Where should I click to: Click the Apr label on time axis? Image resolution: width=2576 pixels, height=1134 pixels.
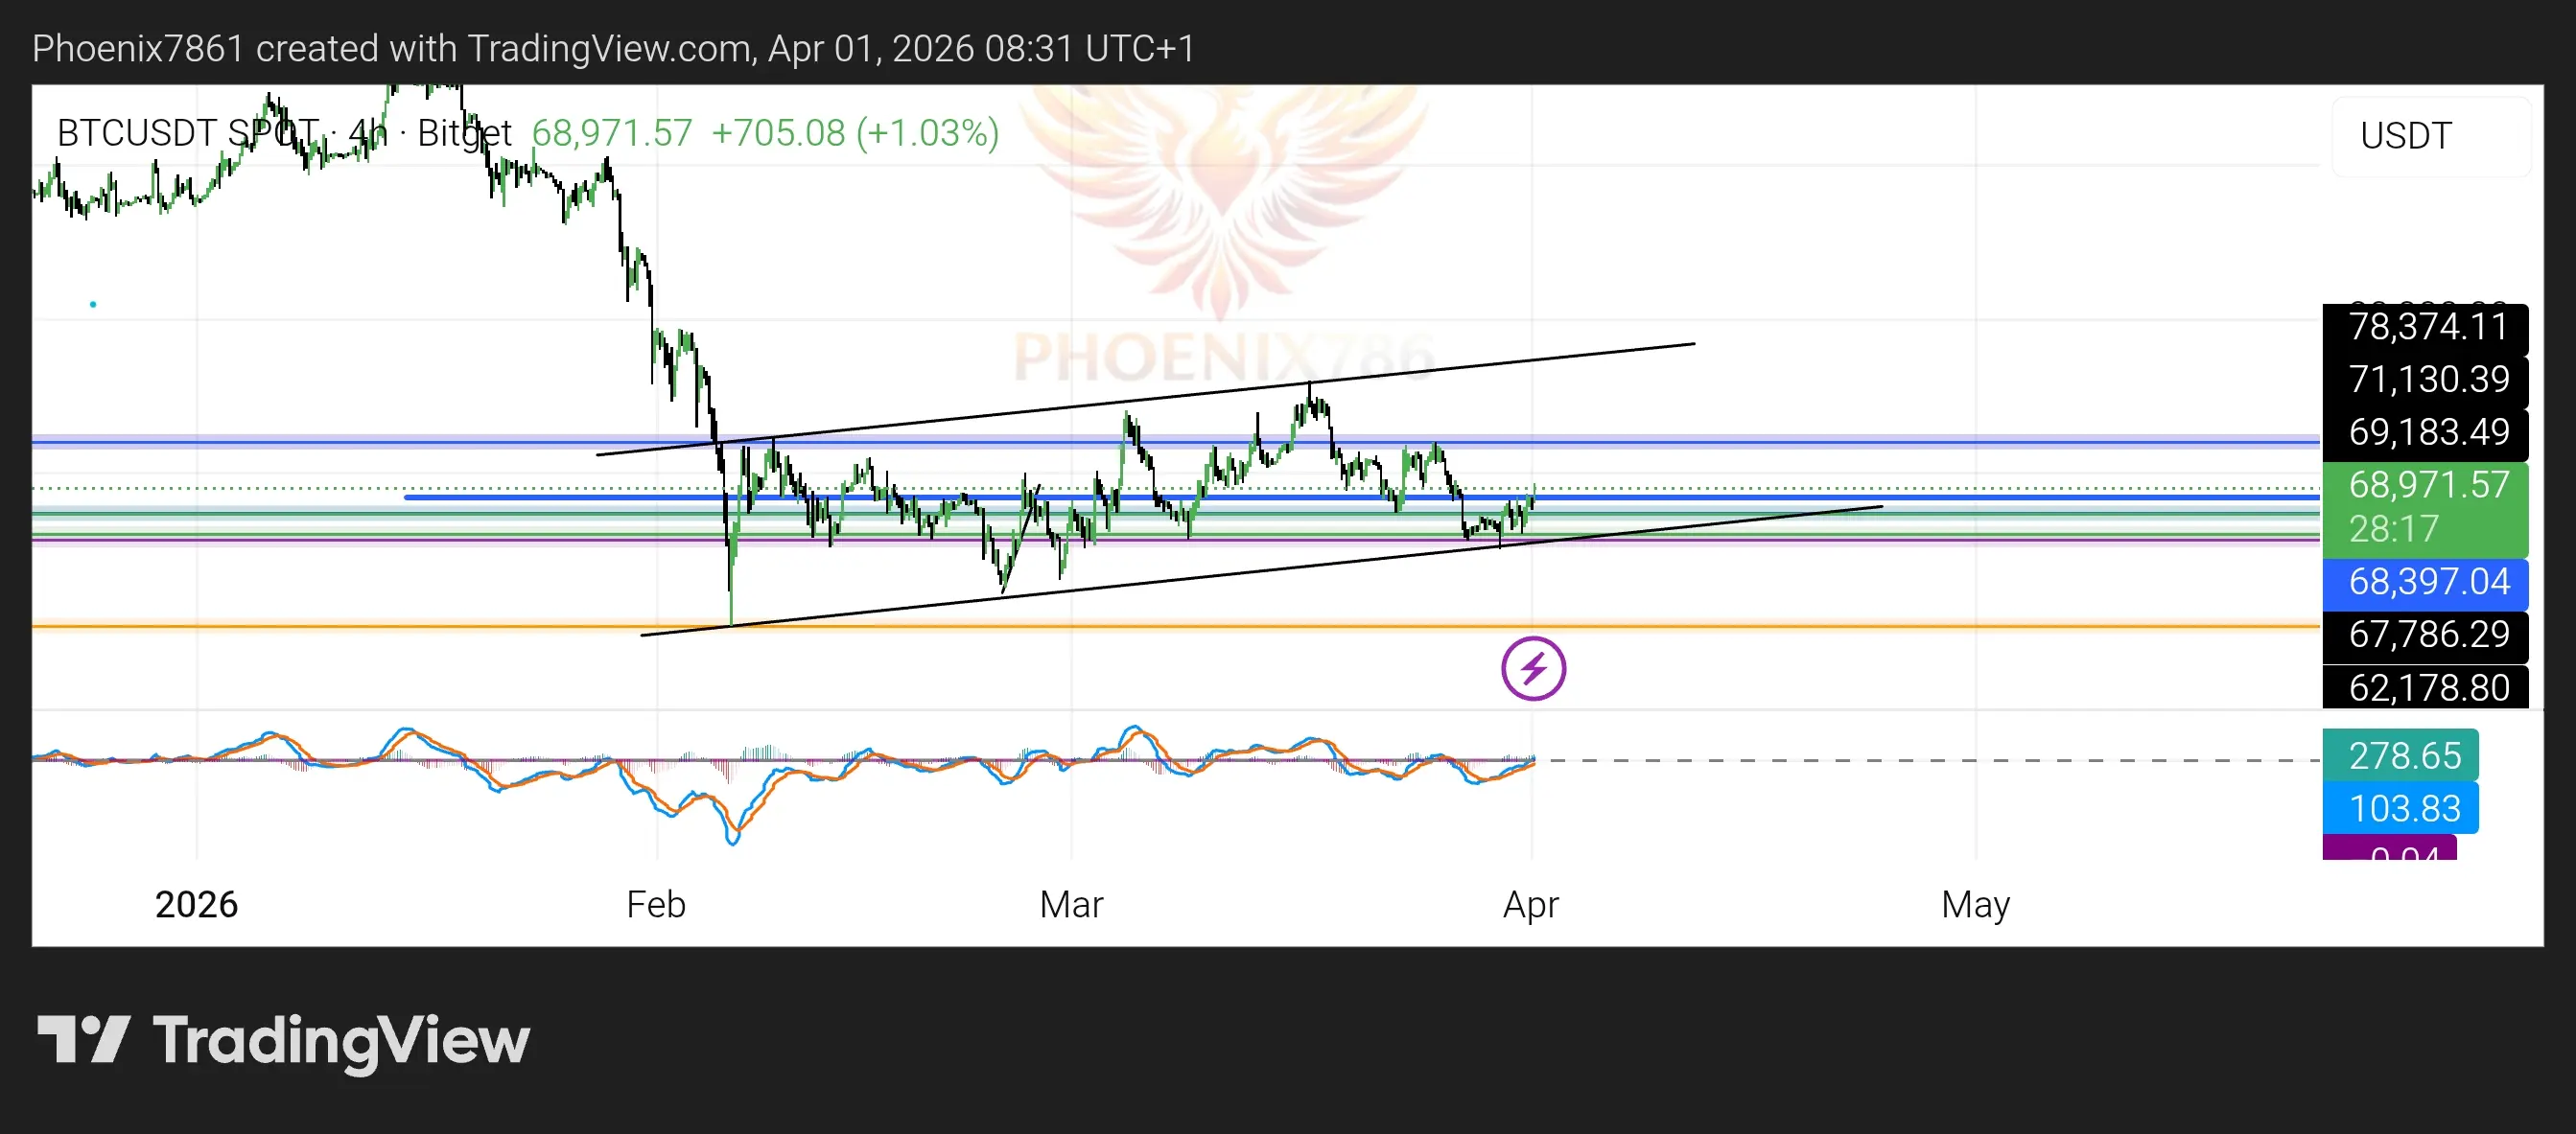(1530, 904)
